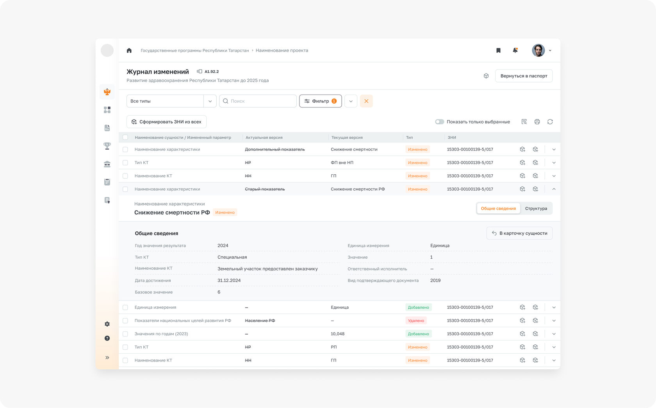Select all rows via header checkbox
The image size is (656, 408).
pyautogui.click(x=125, y=138)
